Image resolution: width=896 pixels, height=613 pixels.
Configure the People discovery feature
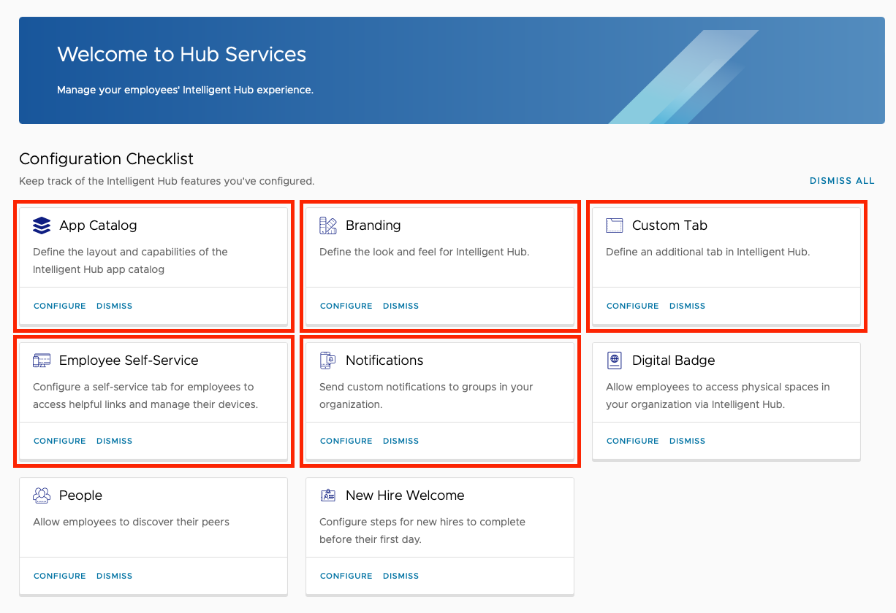(x=59, y=576)
